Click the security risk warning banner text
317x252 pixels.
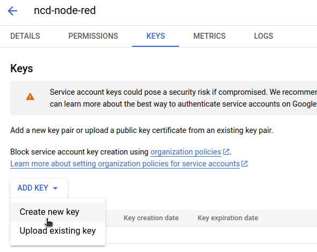pyautogui.click(x=183, y=98)
